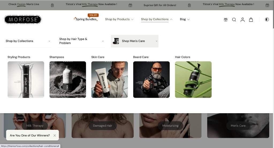This screenshot has width=274, height=148.
Task: Click the Hair Colors label
Action: coord(182,57)
